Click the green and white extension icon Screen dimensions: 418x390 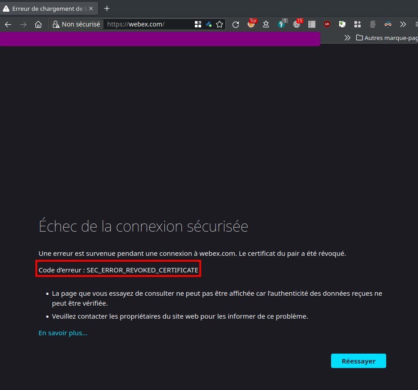click(342, 25)
